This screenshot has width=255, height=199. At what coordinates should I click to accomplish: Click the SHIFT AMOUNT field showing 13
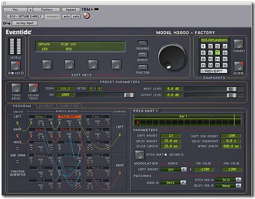click(171, 136)
